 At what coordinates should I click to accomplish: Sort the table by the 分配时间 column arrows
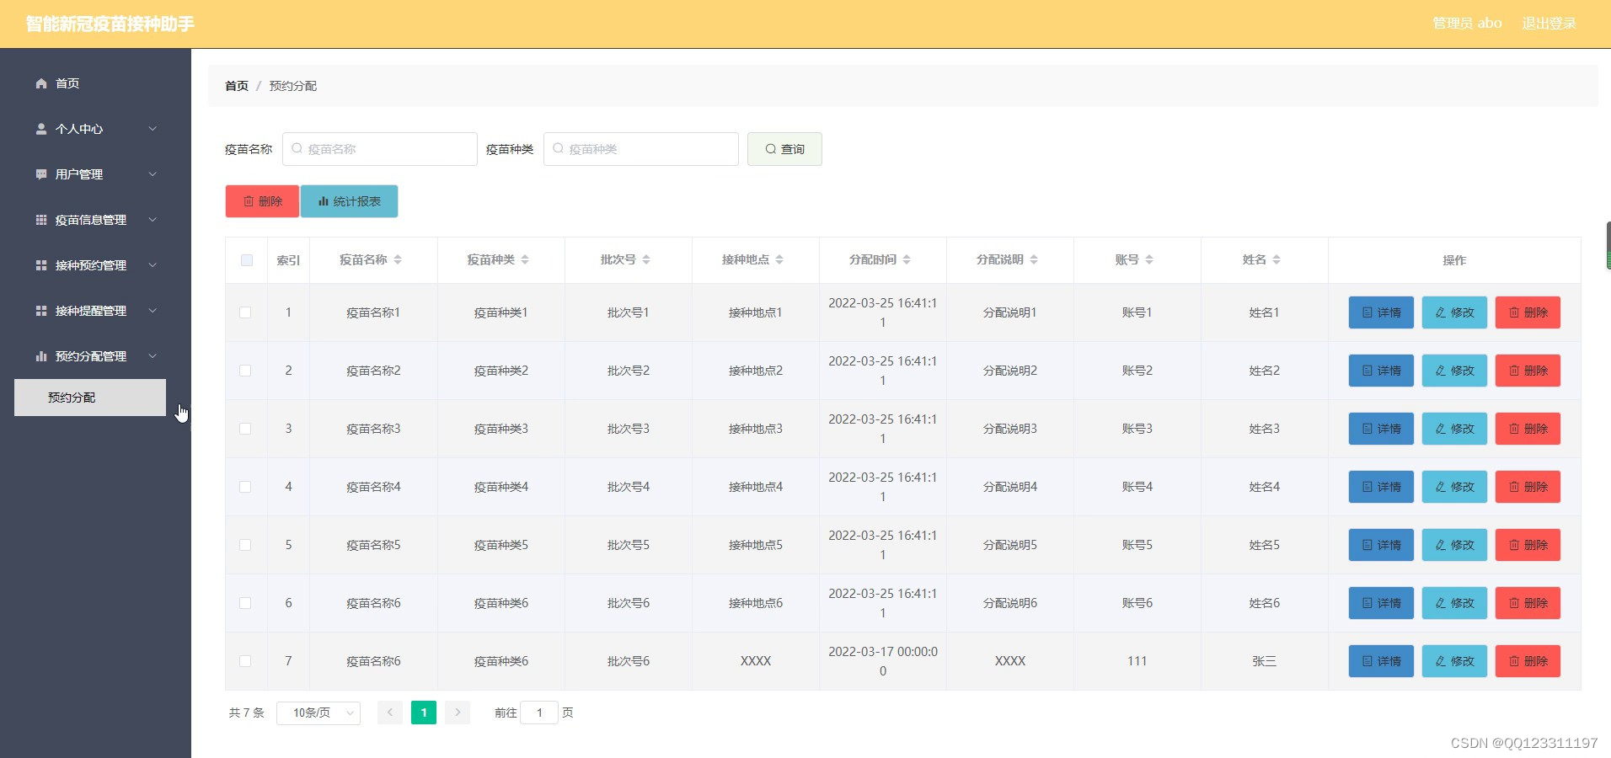pyautogui.click(x=907, y=259)
